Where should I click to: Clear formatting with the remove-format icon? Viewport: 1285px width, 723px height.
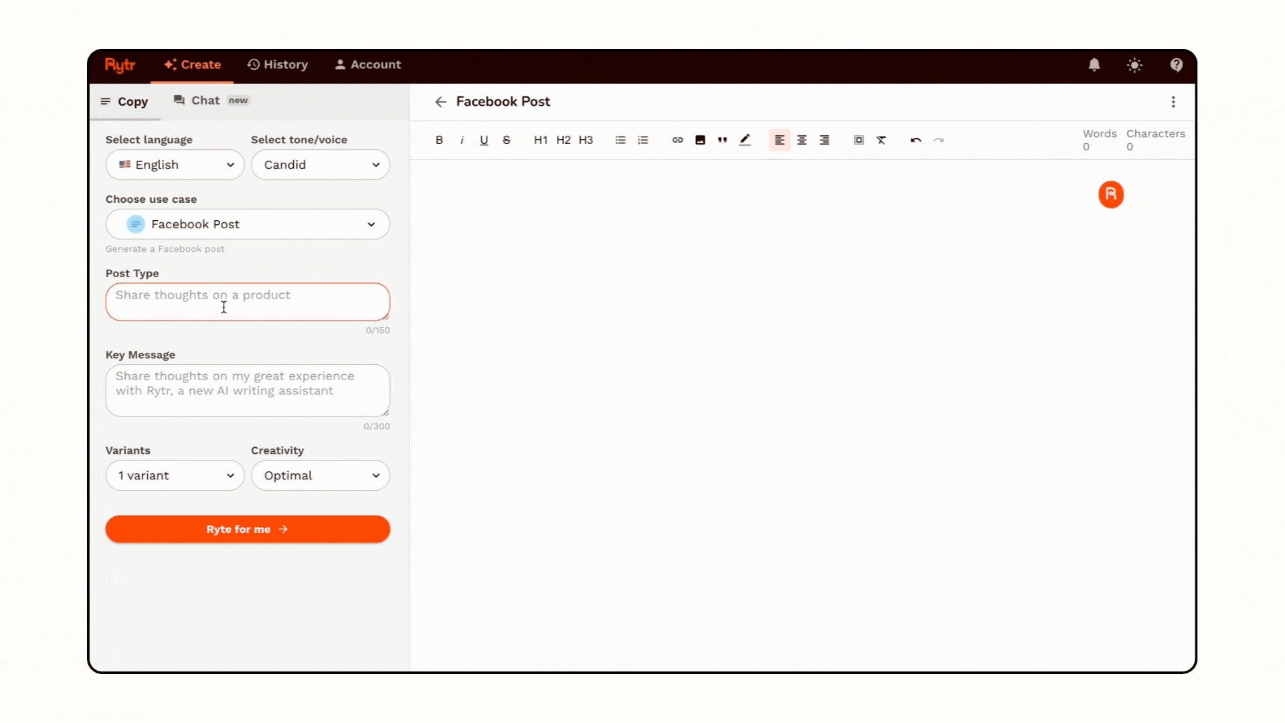881,140
